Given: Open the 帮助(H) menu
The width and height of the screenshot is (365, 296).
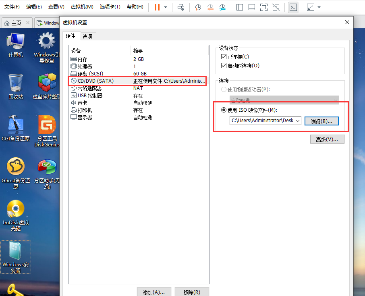Looking at the screenshot, I should click(135, 7).
